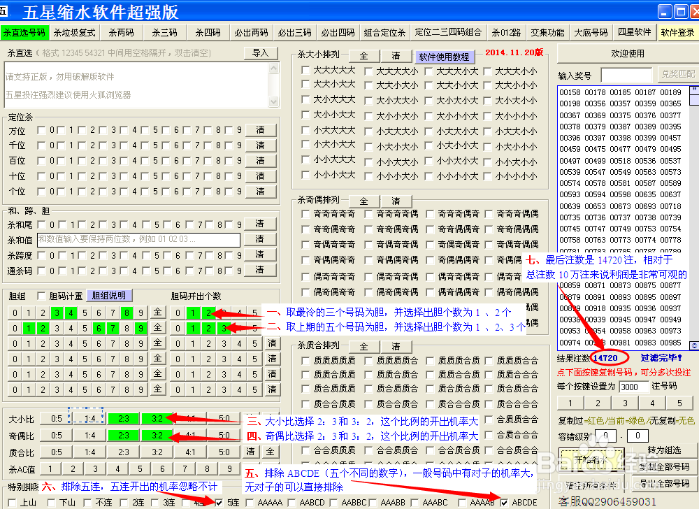
Task: Check the 上山 checkbox
Action: pos(12,503)
